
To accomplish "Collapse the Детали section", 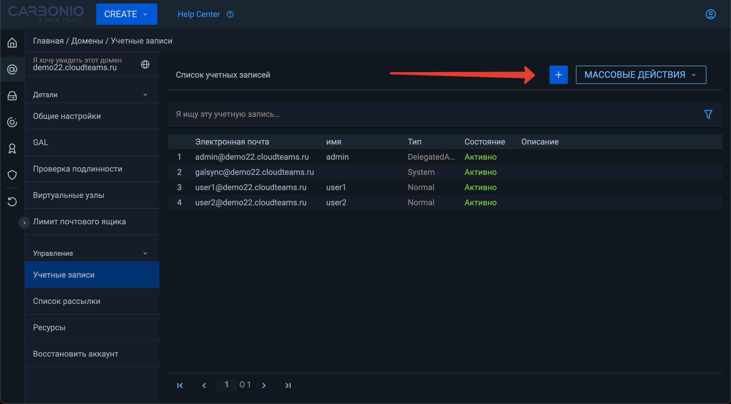I will click(x=145, y=95).
